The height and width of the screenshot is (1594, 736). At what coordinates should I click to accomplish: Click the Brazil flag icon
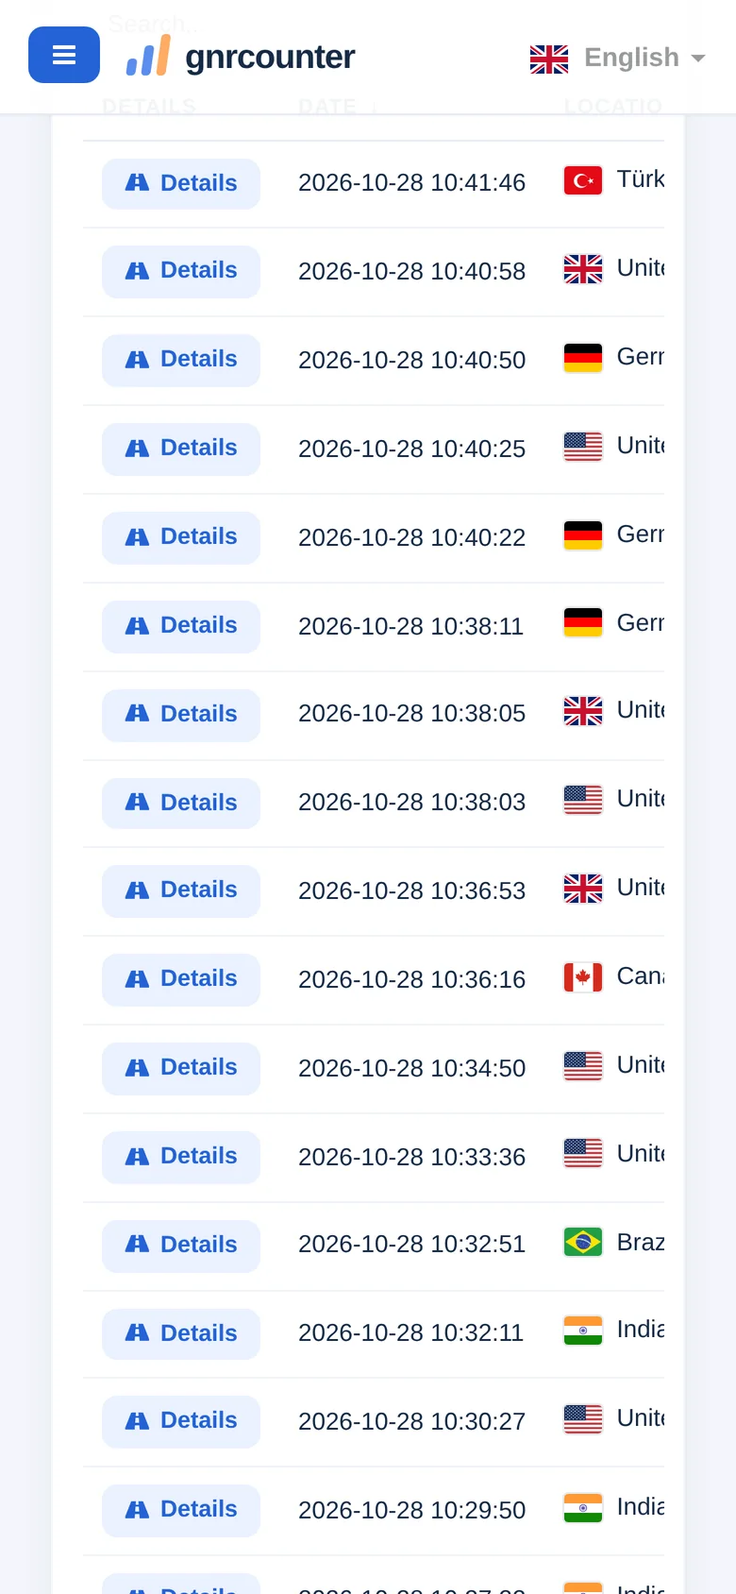coord(583,1242)
